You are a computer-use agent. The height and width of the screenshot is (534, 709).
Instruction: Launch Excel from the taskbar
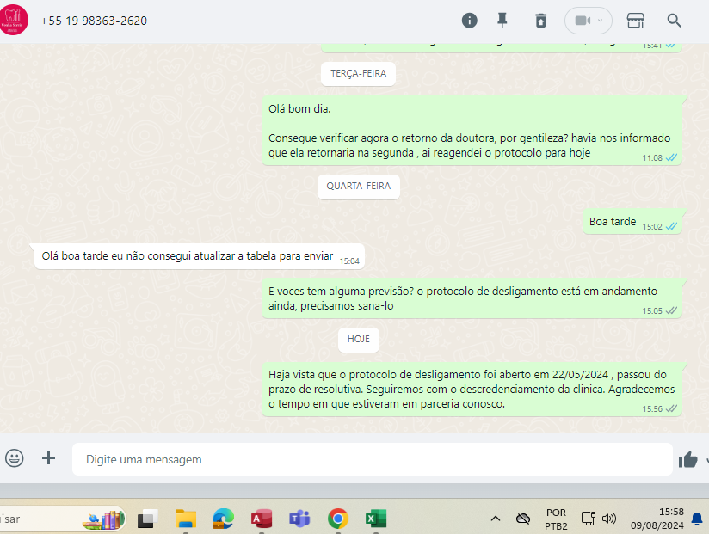(376, 519)
